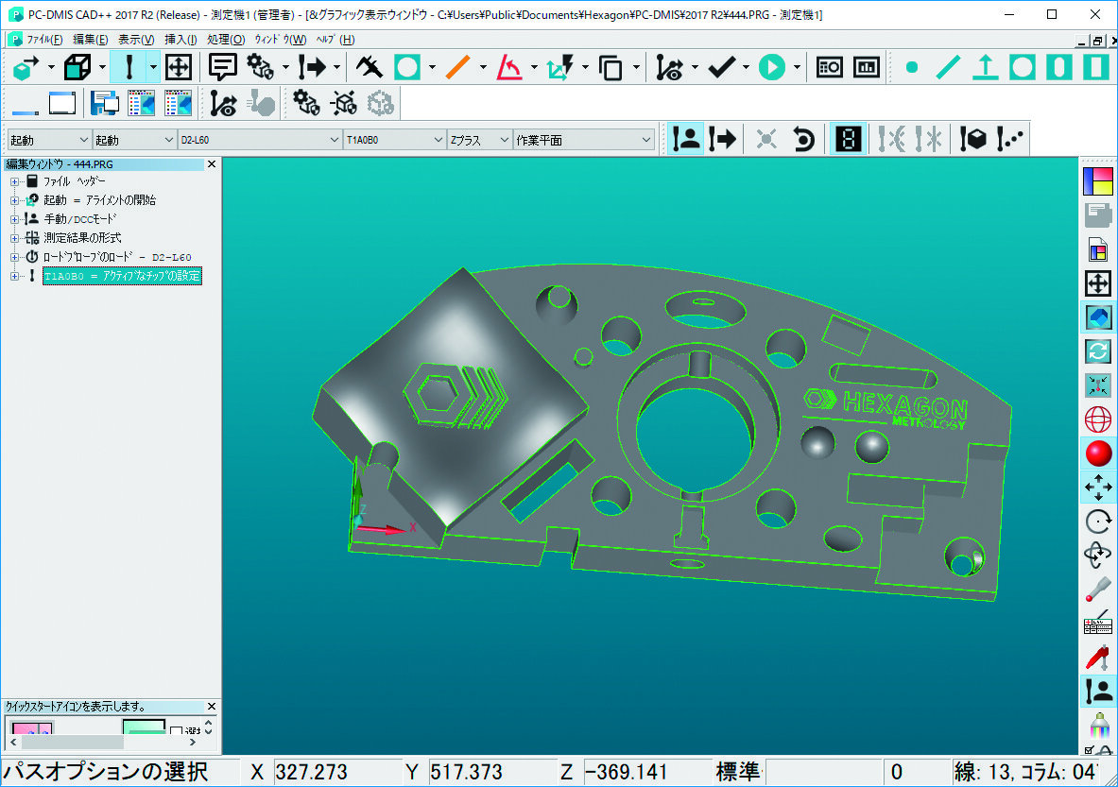Open the 処理(O) menu
The image size is (1118, 787).
tap(226, 39)
